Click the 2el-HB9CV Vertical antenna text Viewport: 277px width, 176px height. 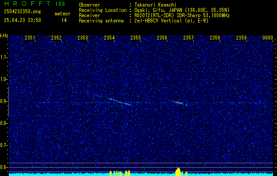pyautogui.click(x=171, y=21)
